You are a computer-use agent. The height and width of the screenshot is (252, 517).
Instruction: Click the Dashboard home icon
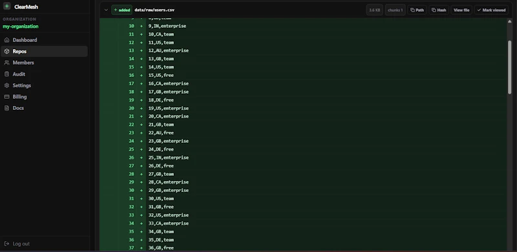[x=6, y=40]
